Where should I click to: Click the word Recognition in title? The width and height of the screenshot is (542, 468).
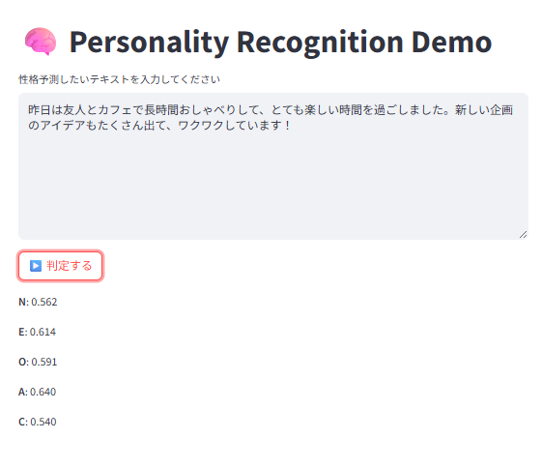coord(320,43)
